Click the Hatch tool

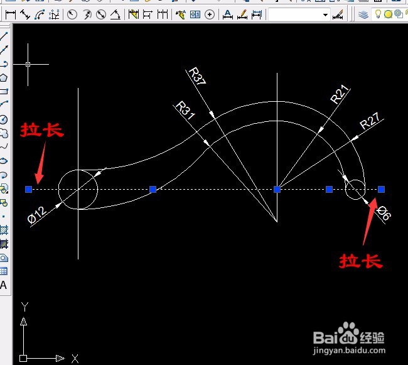tap(4, 230)
